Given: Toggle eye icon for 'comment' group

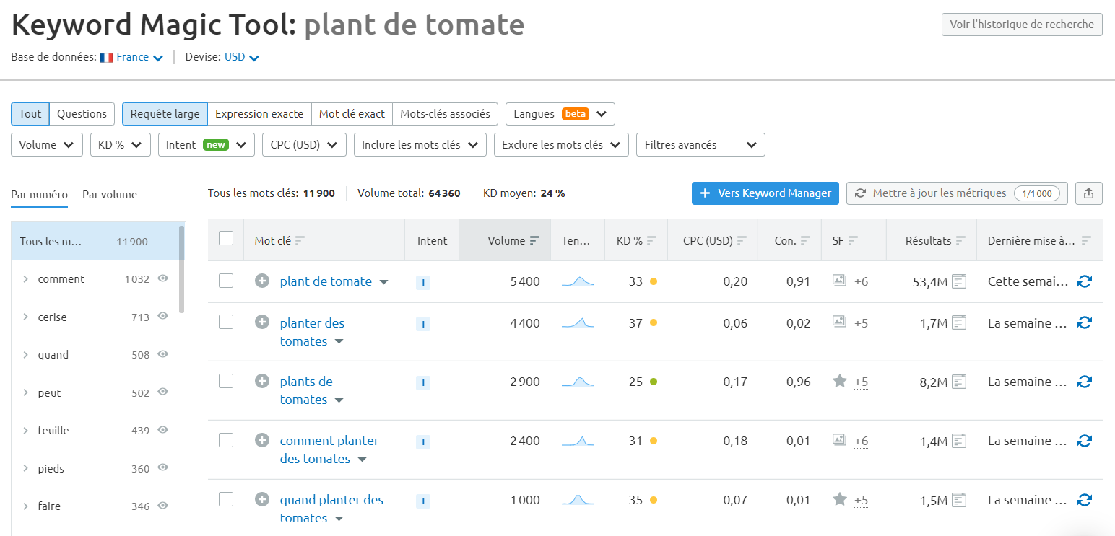Looking at the screenshot, I should (163, 278).
